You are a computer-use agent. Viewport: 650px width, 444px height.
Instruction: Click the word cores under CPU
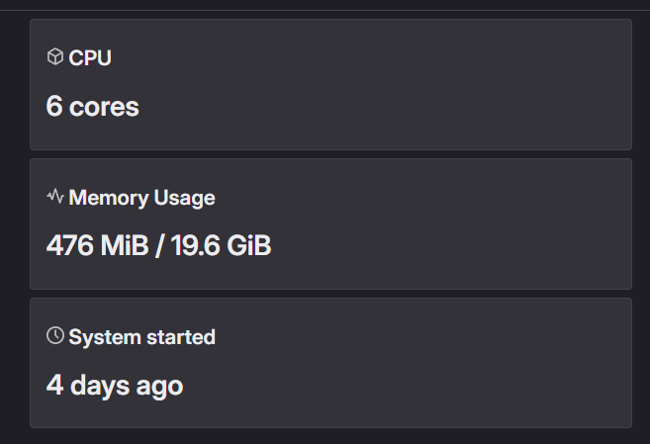point(104,106)
